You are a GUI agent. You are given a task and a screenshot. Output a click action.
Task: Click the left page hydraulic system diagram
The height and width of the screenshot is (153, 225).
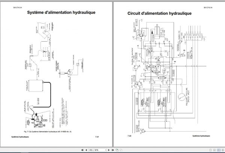click(54, 75)
